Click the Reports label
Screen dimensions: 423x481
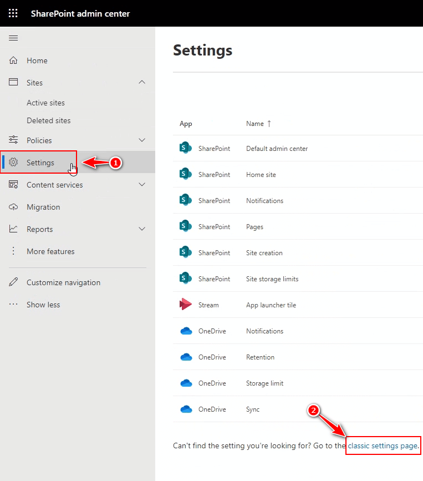39,229
